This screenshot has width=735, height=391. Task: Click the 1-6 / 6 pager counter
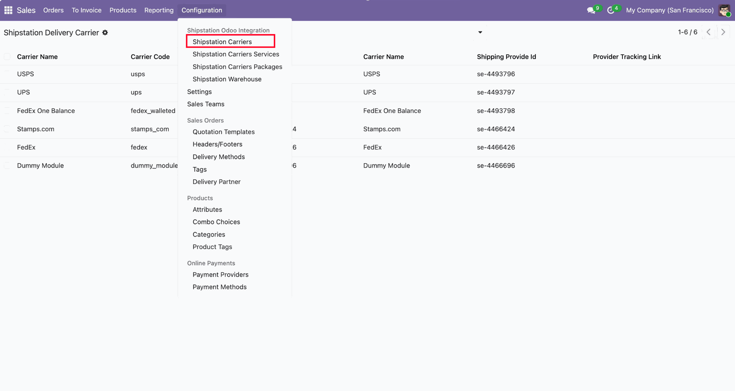688,32
